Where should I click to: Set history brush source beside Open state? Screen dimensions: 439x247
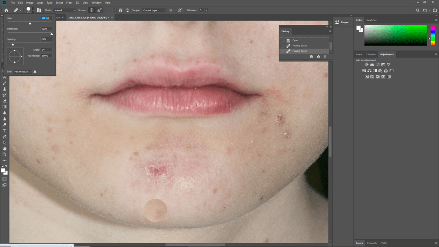(x=282, y=40)
